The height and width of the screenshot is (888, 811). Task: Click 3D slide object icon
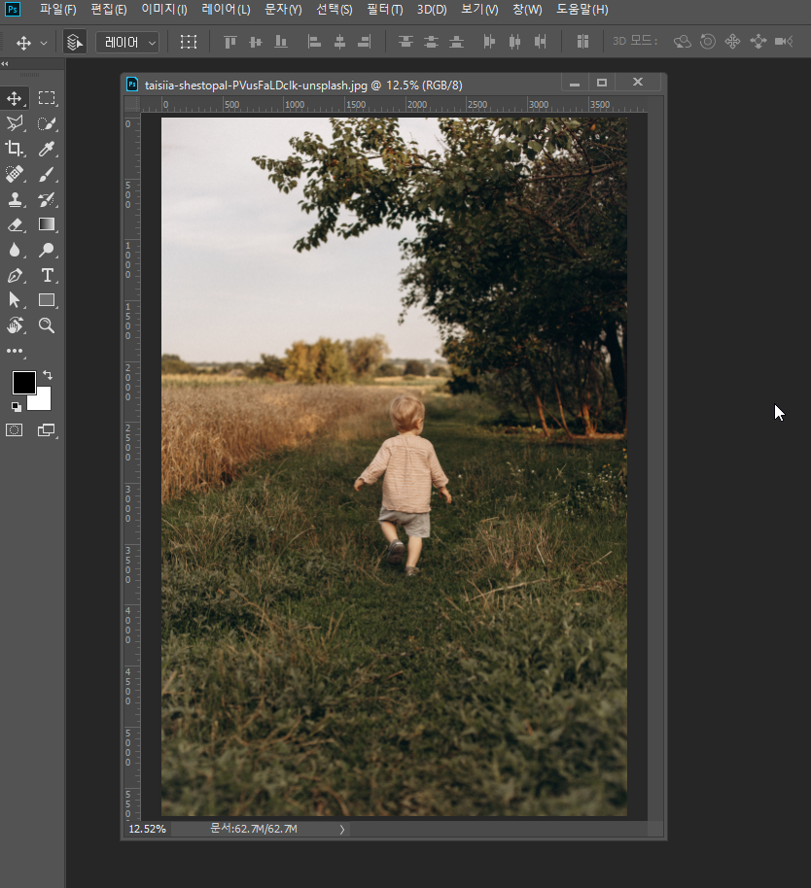(758, 42)
